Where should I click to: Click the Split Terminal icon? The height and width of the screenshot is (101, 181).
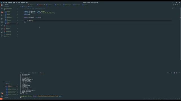[174, 73]
